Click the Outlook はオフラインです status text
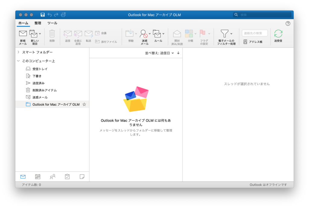Viewport: 309px width, 208px height. [268, 185]
